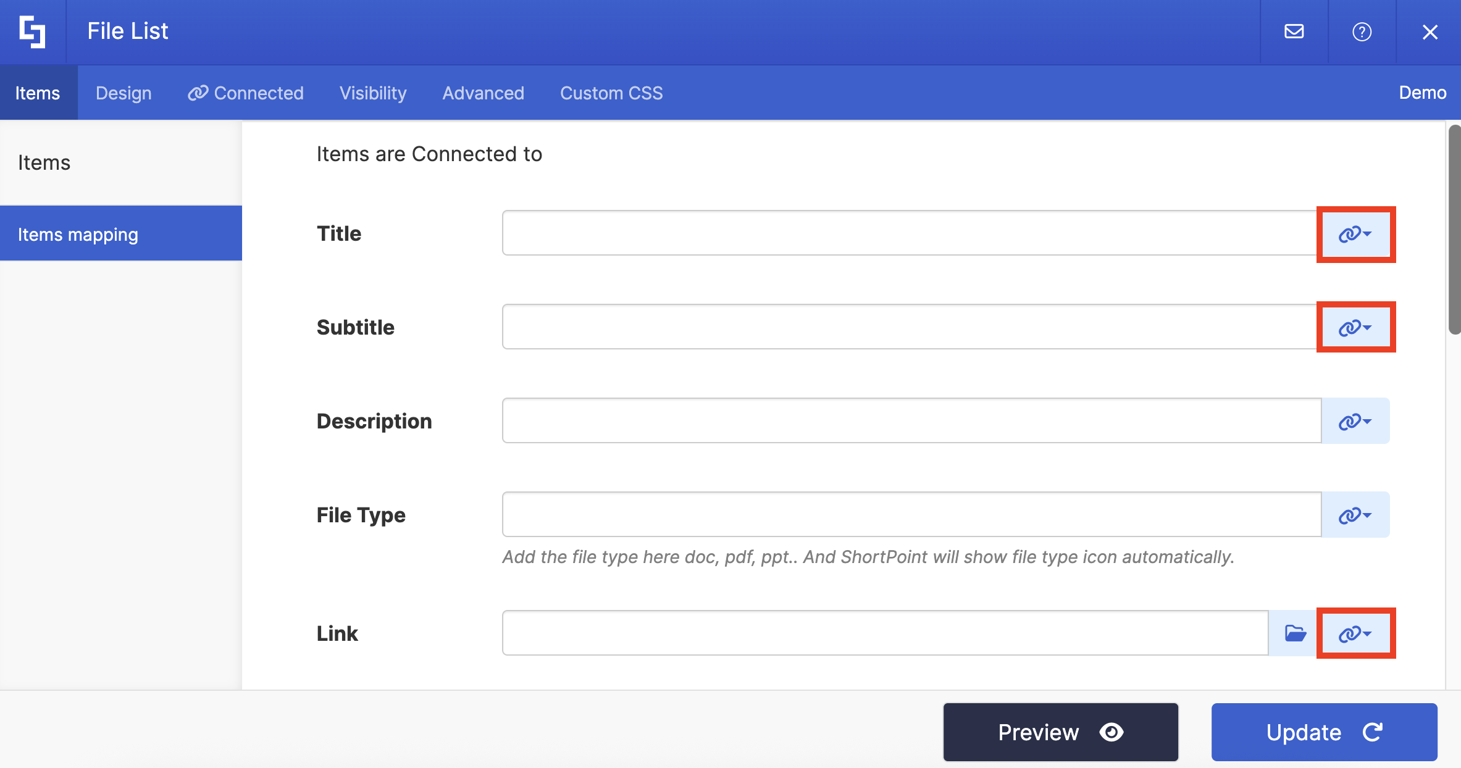The width and height of the screenshot is (1461, 768).
Task: Go to the Advanced tab
Action: [x=483, y=93]
